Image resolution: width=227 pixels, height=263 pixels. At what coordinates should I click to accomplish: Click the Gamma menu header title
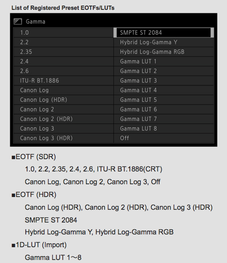36,22
